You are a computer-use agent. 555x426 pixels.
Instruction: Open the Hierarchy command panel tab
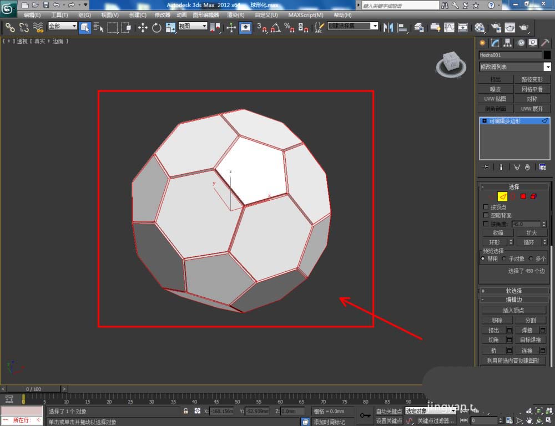pos(507,43)
